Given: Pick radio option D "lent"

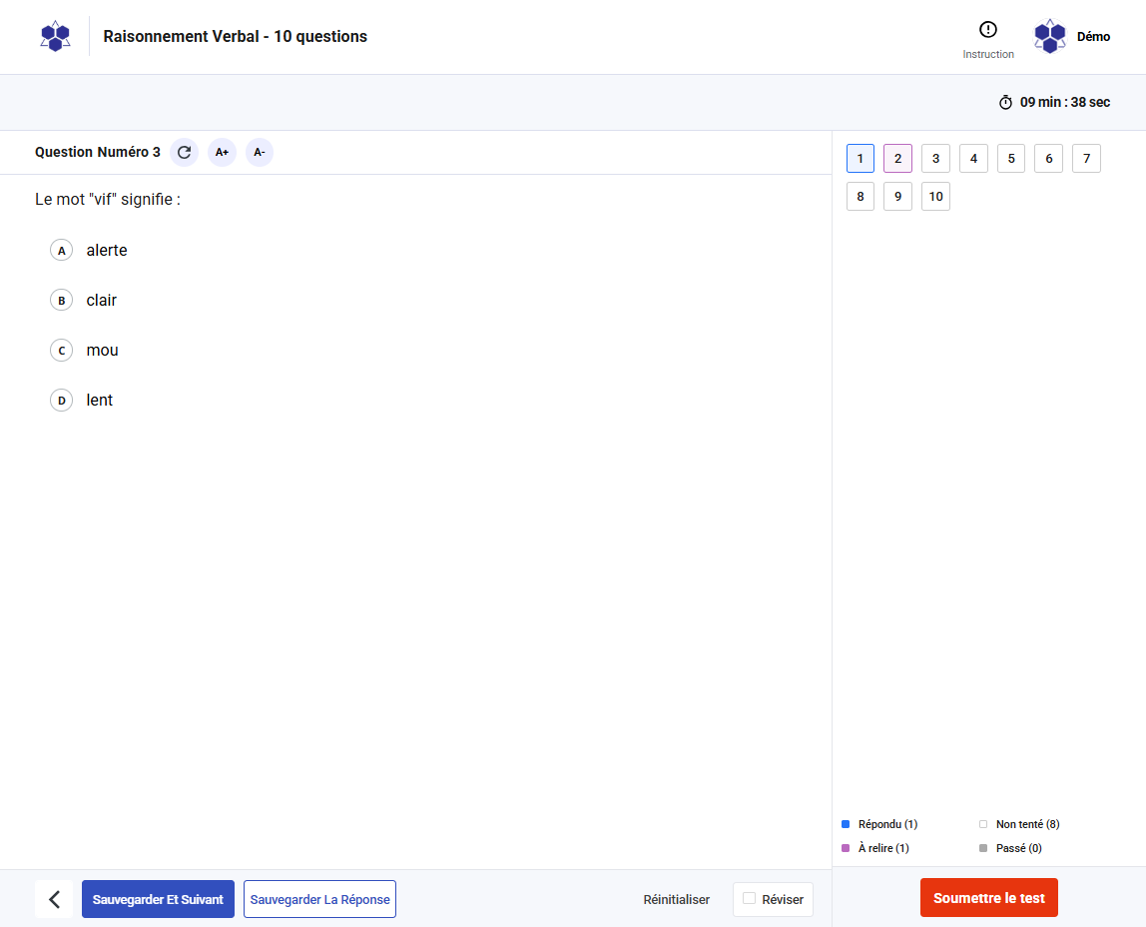Looking at the screenshot, I should tap(62, 401).
